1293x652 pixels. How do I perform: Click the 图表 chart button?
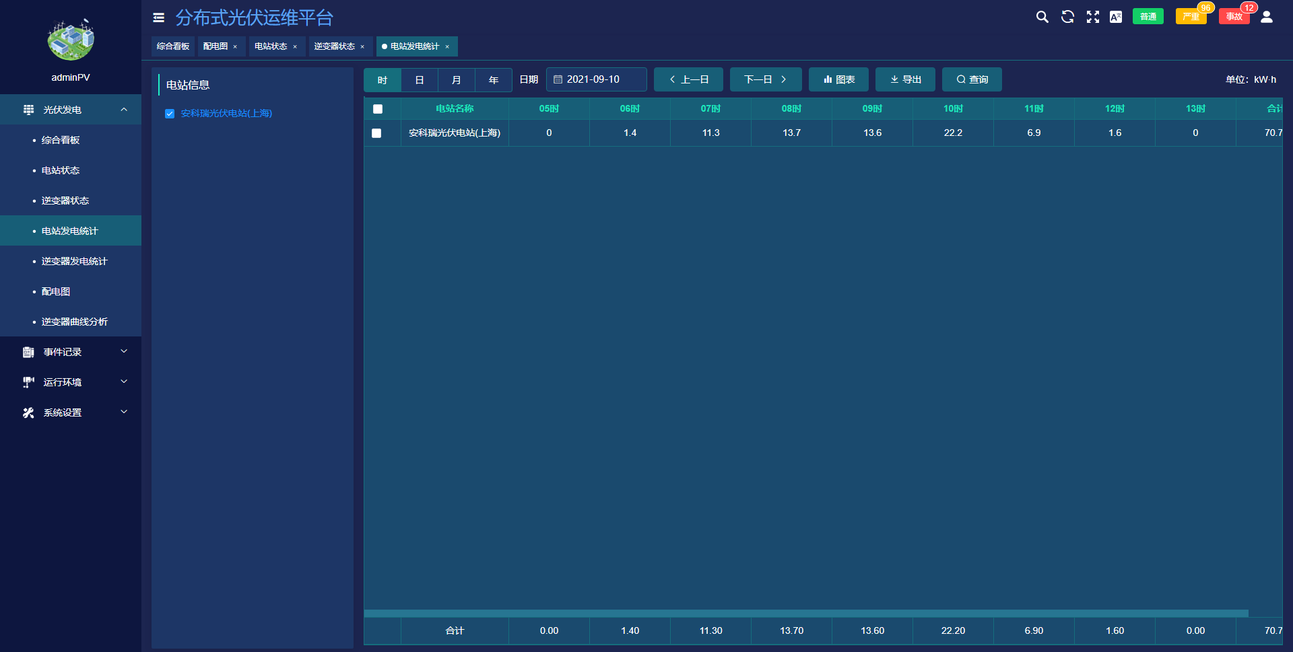[838, 79]
